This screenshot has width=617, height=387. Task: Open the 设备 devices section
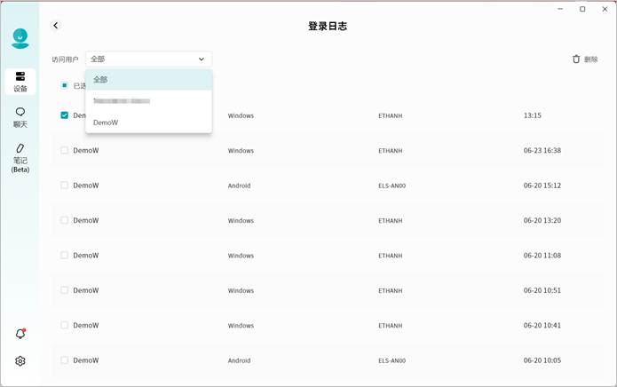[x=20, y=82]
